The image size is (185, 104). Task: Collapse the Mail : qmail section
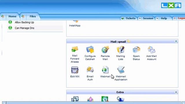pyautogui.click(x=176, y=41)
